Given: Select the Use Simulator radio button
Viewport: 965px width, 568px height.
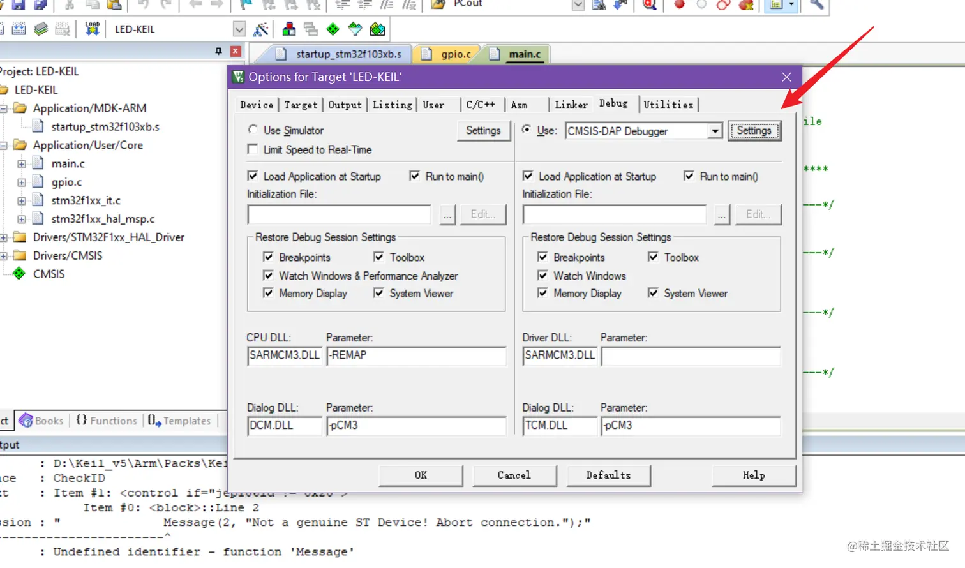Looking at the screenshot, I should click(x=253, y=130).
